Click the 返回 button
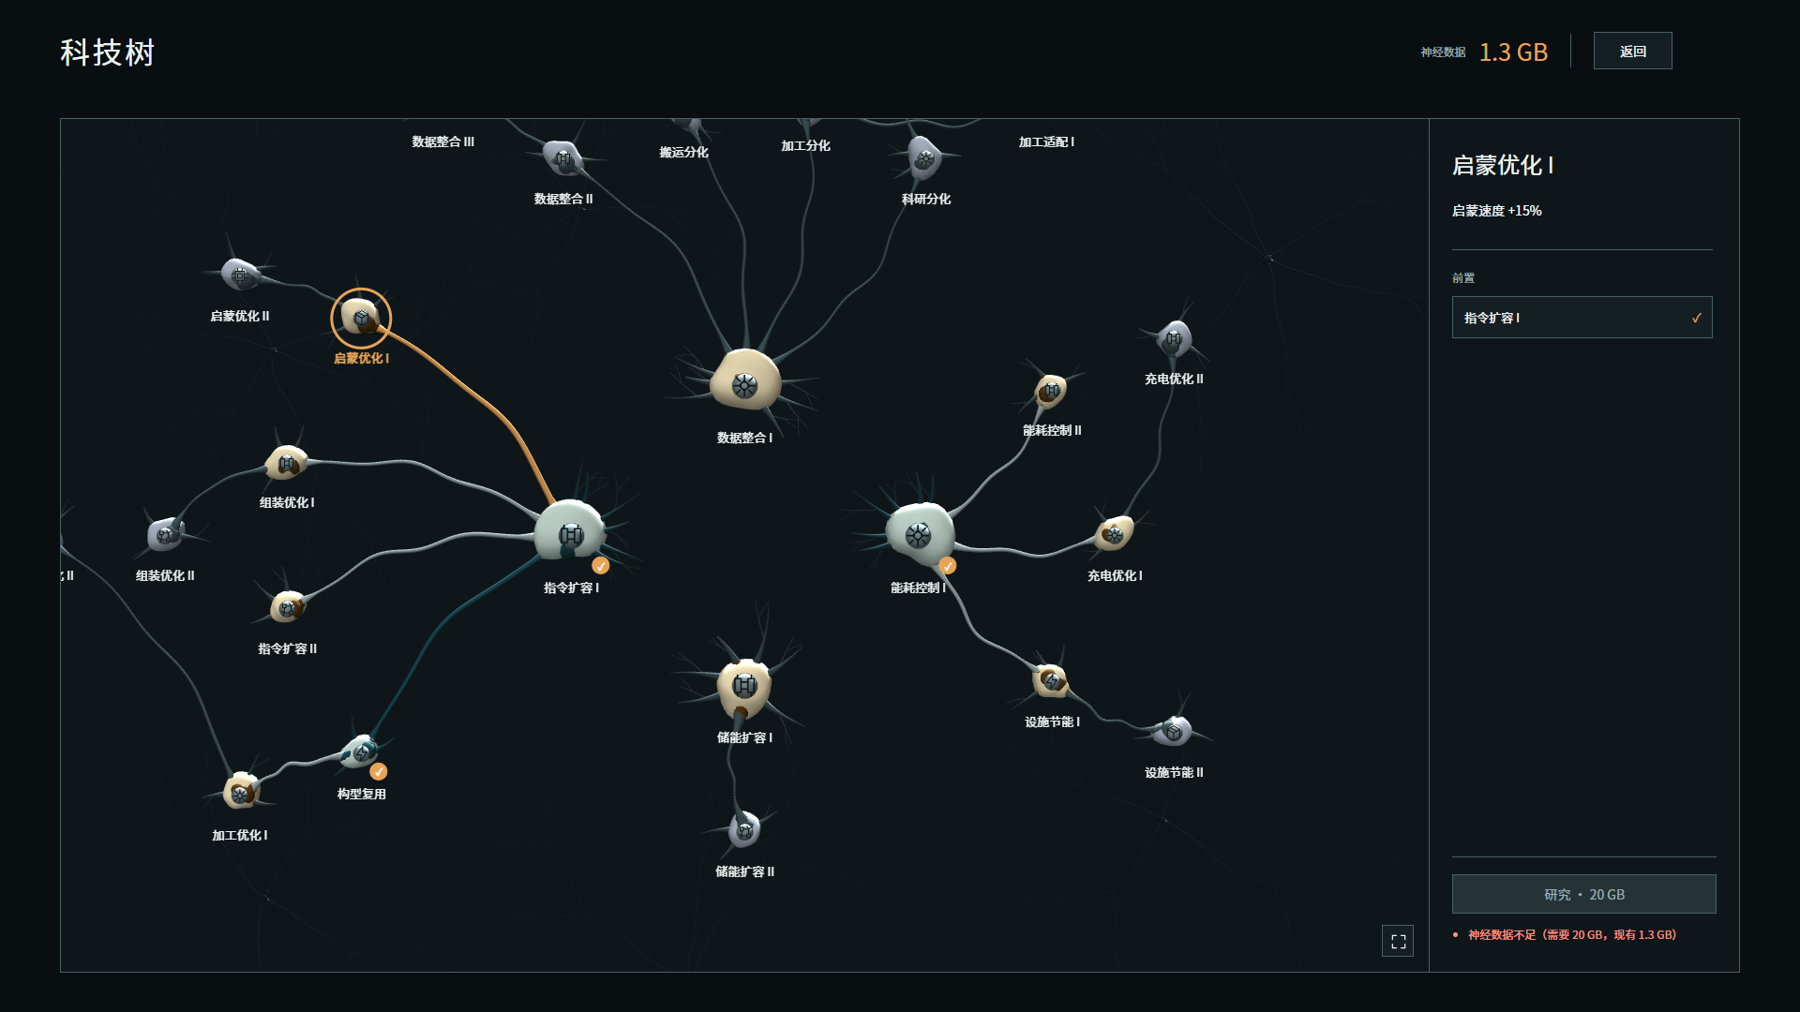Screen dimensions: 1800x1012 (1632, 52)
